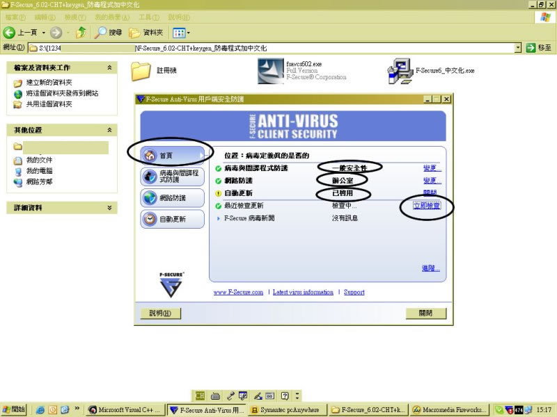Open 網路防護 section in F-Secure sidebar
Image resolution: width=557 pixels, height=417 pixels.
click(x=173, y=198)
